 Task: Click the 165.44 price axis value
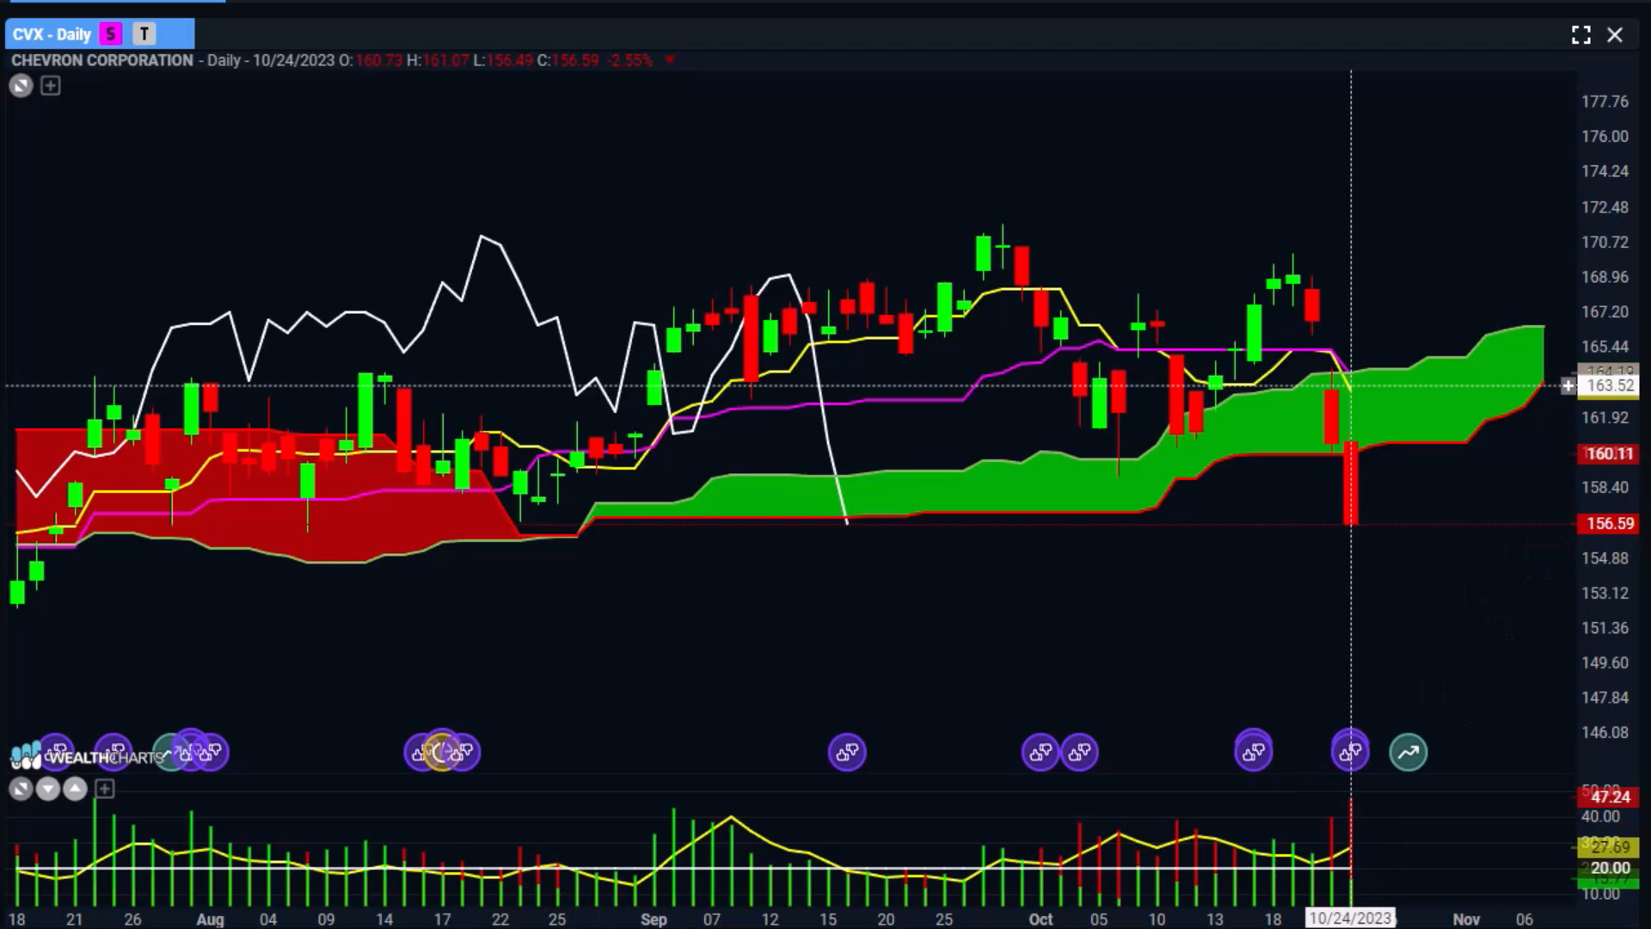(1605, 348)
